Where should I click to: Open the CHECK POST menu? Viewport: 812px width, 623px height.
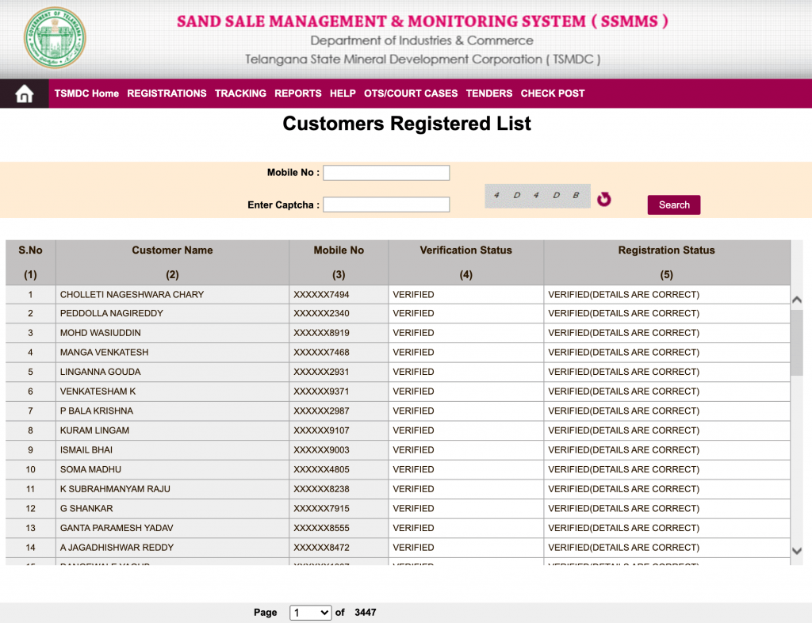pyautogui.click(x=553, y=94)
